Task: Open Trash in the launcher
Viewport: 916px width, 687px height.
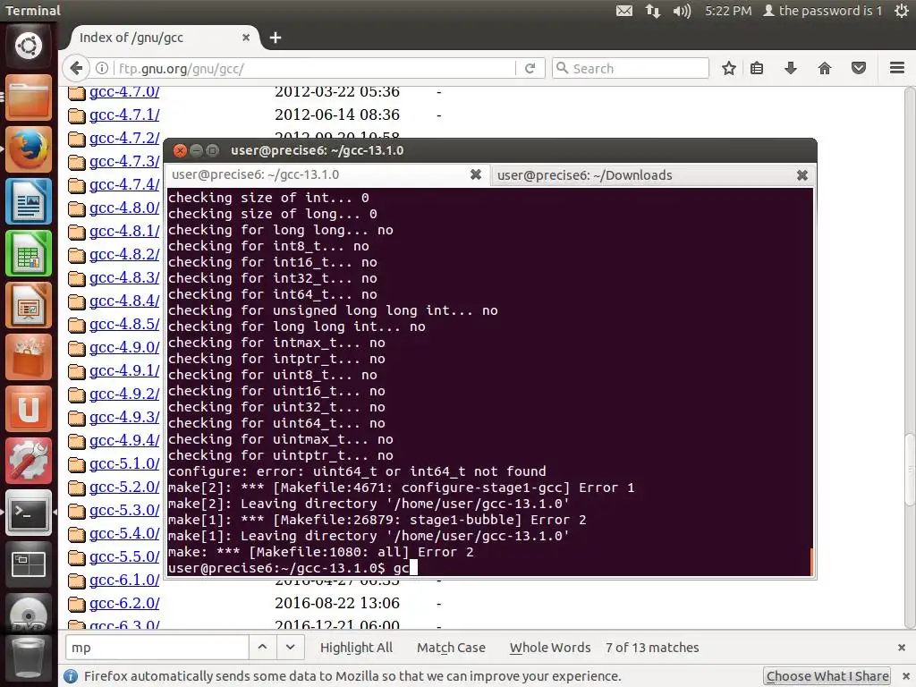Action: pos(28,657)
